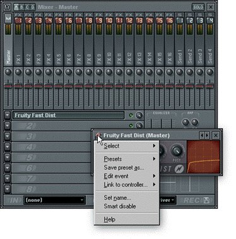Select the Master track icon
This screenshot has height=239, width=236.
[x=8, y=19]
